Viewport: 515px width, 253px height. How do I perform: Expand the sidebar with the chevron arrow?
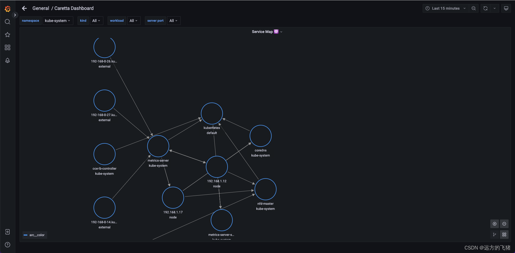pyautogui.click(x=15, y=15)
